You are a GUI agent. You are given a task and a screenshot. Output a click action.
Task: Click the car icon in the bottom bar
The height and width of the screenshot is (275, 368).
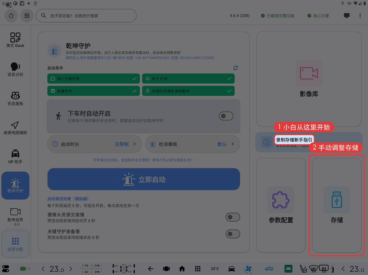(x=231, y=269)
